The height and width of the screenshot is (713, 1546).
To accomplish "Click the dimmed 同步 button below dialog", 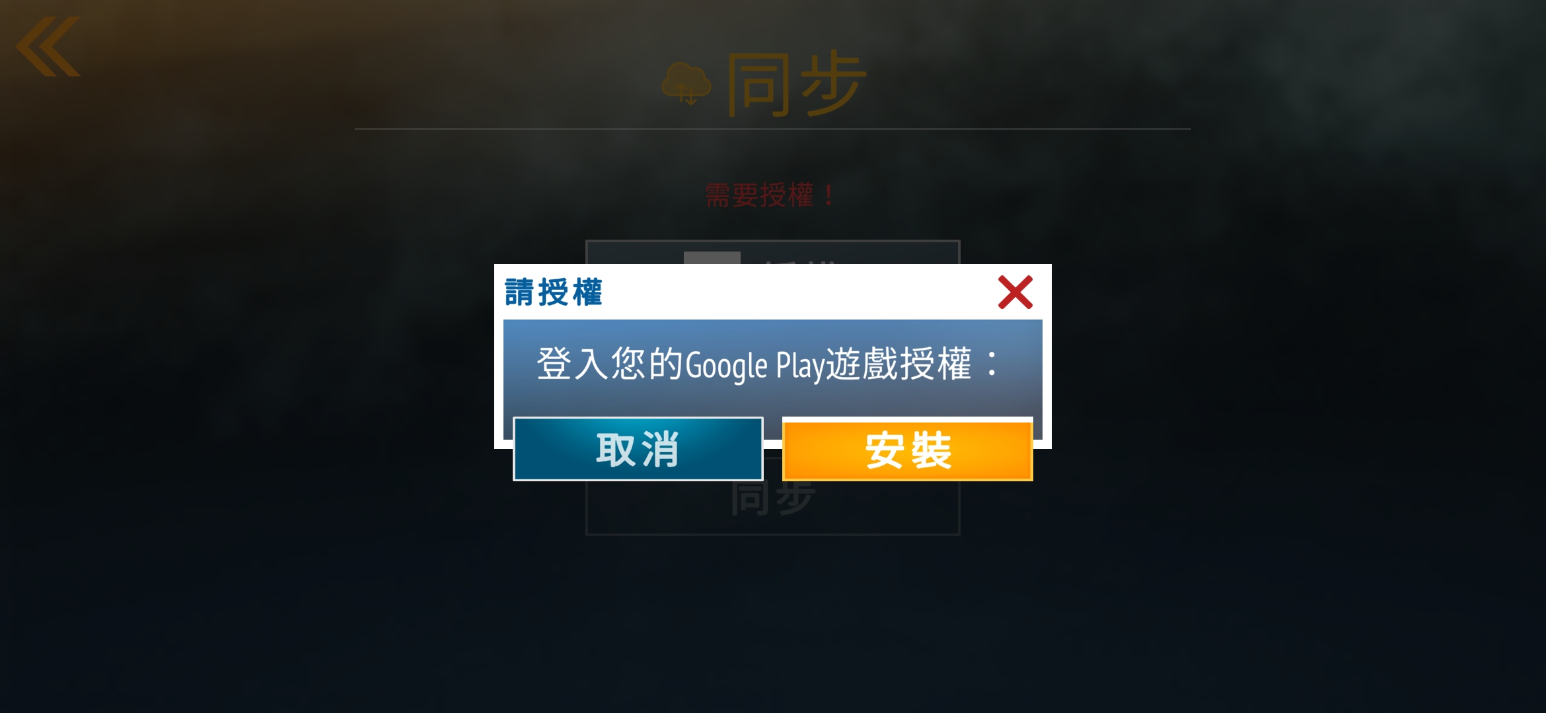I will [x=772, y=498].
